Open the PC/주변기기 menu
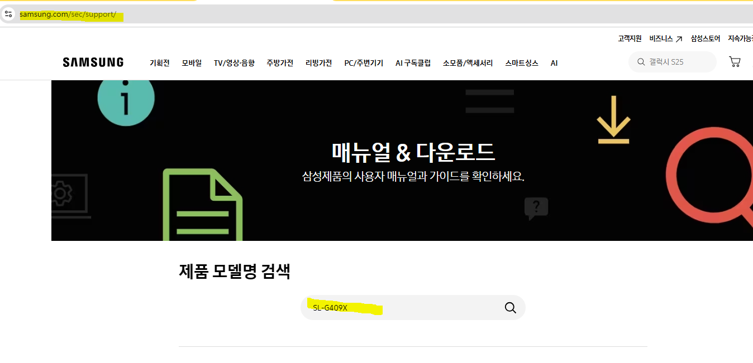Image resolution: width=753 pixels, height=363 pixels. (364, 63)
